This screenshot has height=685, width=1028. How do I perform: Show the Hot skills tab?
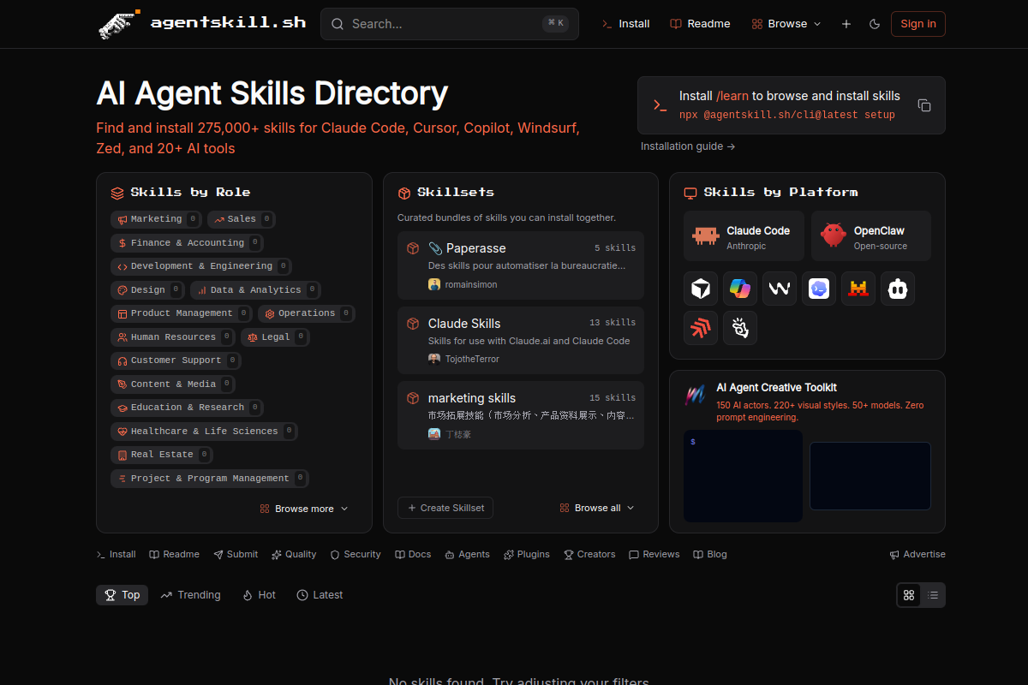(259, 595)
